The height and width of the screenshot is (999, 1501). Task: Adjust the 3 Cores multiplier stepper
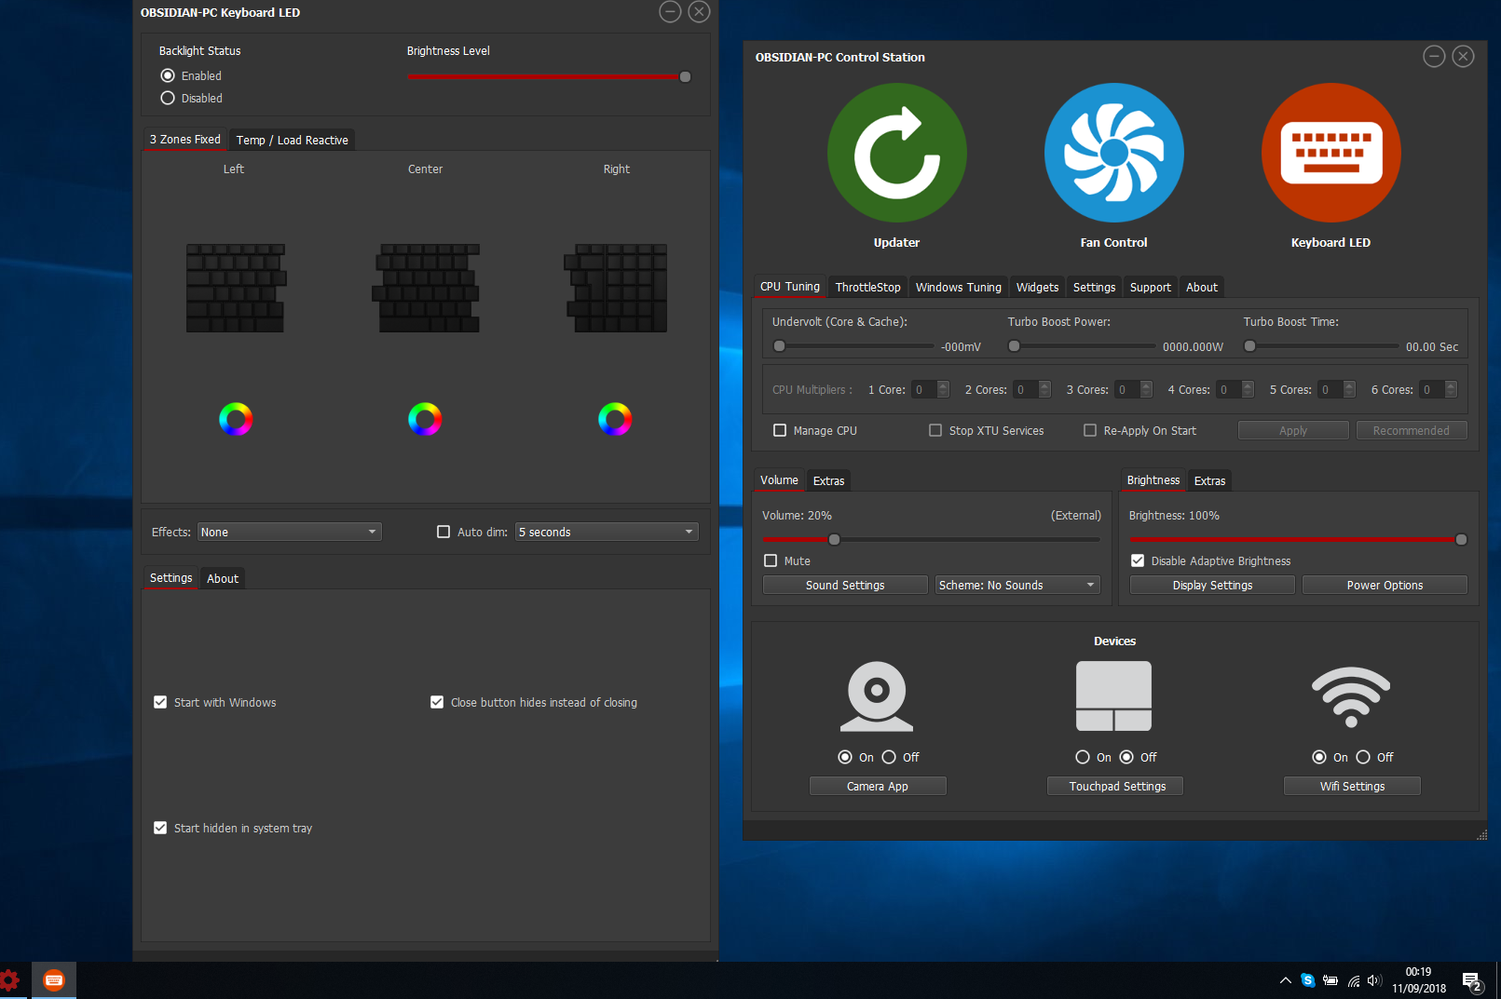1146,389
